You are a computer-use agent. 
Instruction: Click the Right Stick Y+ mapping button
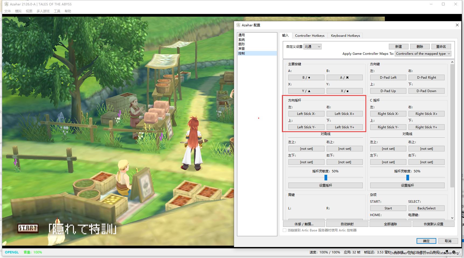[427, 127]
